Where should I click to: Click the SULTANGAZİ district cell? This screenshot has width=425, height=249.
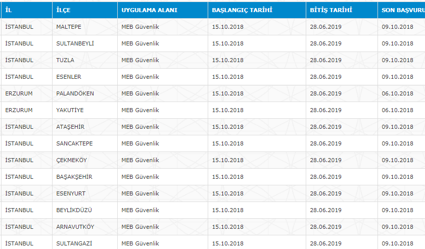(74, 243)
